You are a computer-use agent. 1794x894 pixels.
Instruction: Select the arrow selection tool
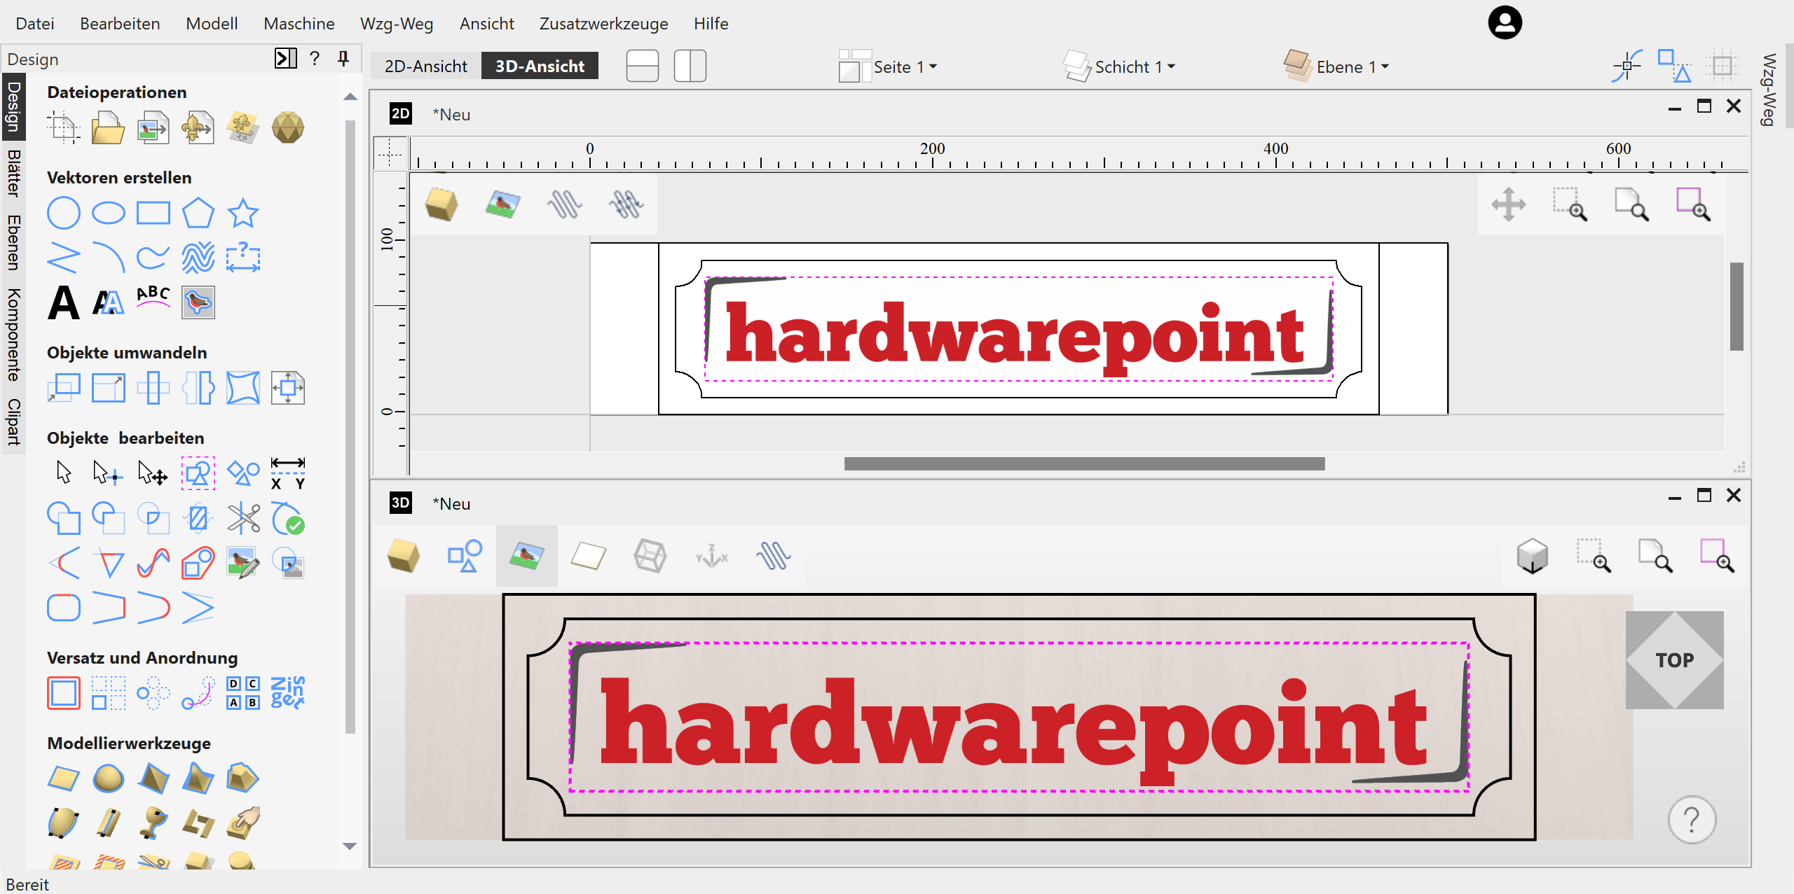(x=63, y=473)
